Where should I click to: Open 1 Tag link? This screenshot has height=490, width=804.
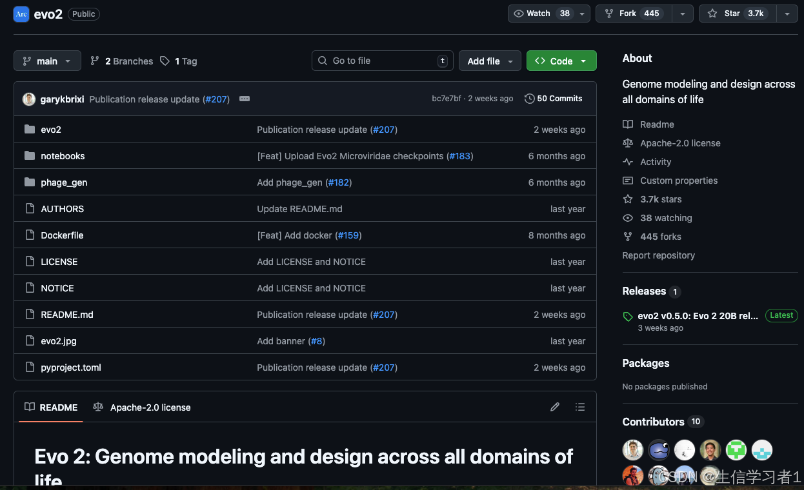179,61
